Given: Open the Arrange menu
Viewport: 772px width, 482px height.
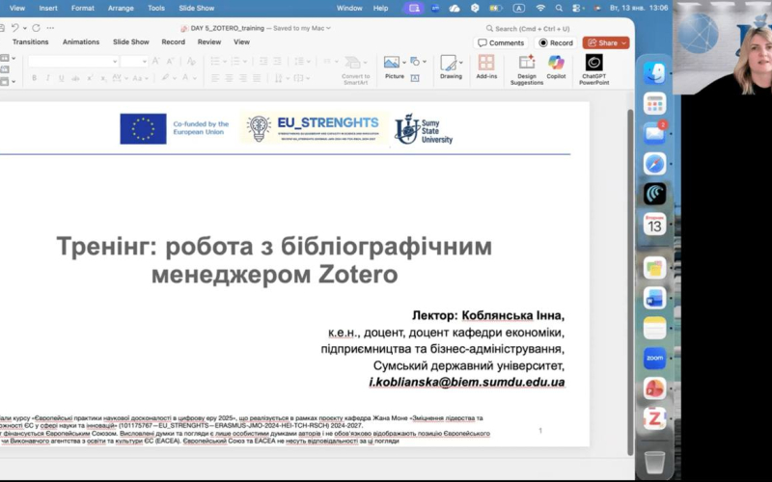Looking at the screenshot, I should coord(123,8).
